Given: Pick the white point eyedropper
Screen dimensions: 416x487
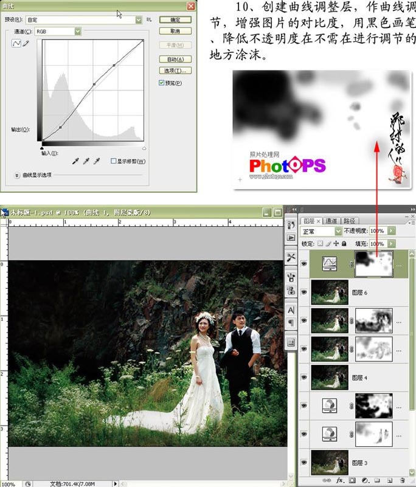Looking at the screenshot, I should tap(97, 161).
